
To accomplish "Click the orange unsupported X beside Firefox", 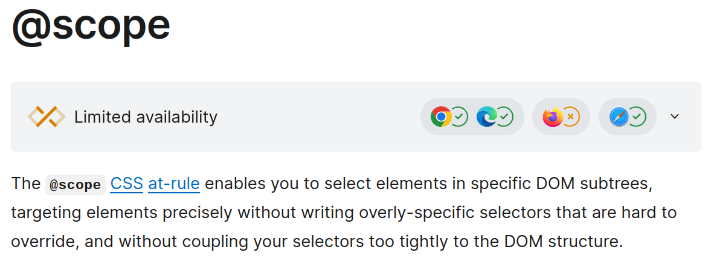I will [x=571, y=117].
